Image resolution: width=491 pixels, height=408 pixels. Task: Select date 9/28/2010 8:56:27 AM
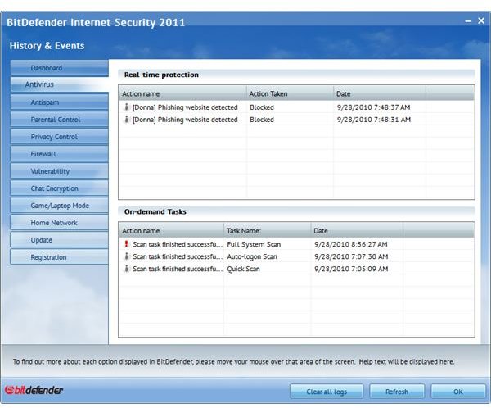coord(351,244)
